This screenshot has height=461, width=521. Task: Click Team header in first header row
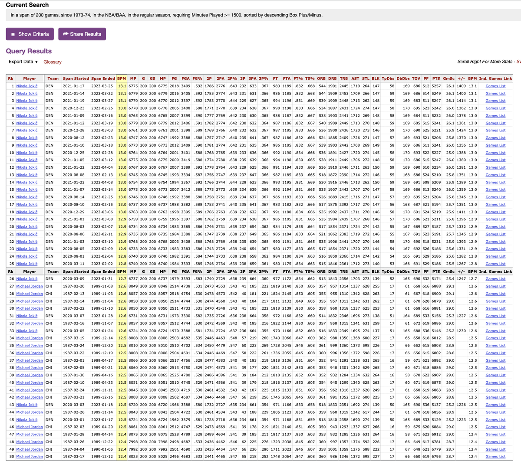pyautogui.click(x=53, y=78)
